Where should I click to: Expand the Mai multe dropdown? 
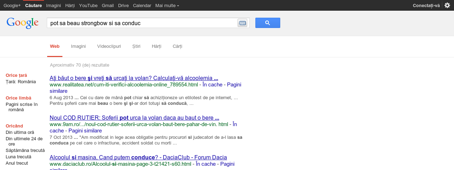(167, 5)
